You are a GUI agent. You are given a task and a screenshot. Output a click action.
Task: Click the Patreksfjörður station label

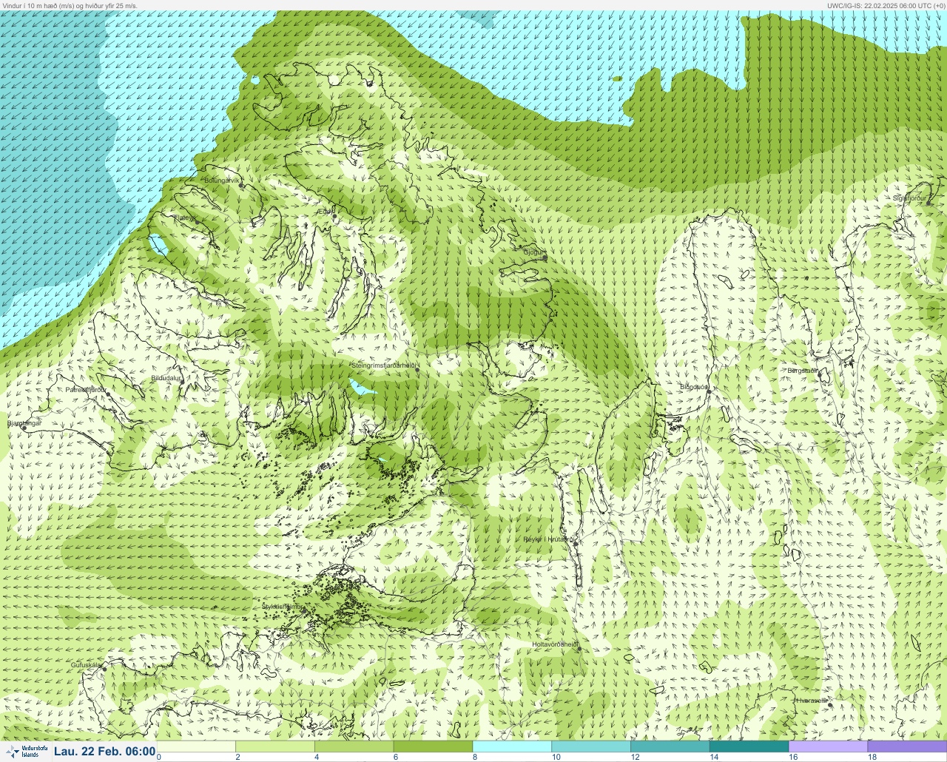[x=86, y=389]
